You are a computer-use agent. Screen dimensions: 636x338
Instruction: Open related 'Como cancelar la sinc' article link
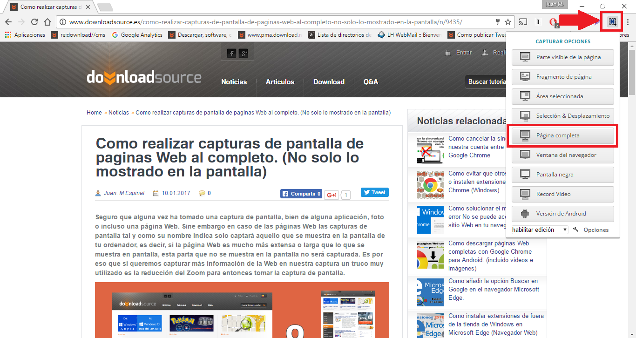477,147
